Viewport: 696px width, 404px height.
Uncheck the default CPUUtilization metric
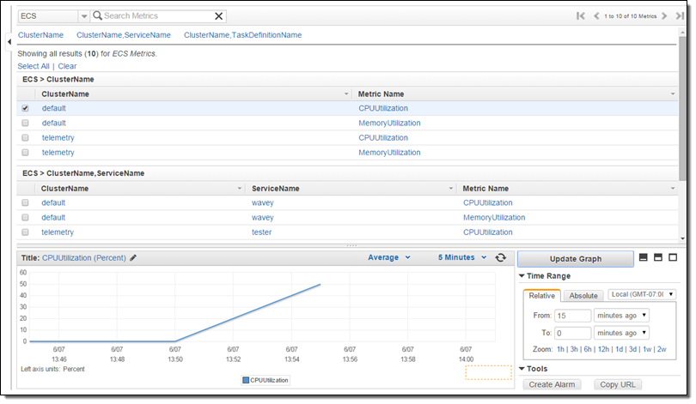coord(25,109)
